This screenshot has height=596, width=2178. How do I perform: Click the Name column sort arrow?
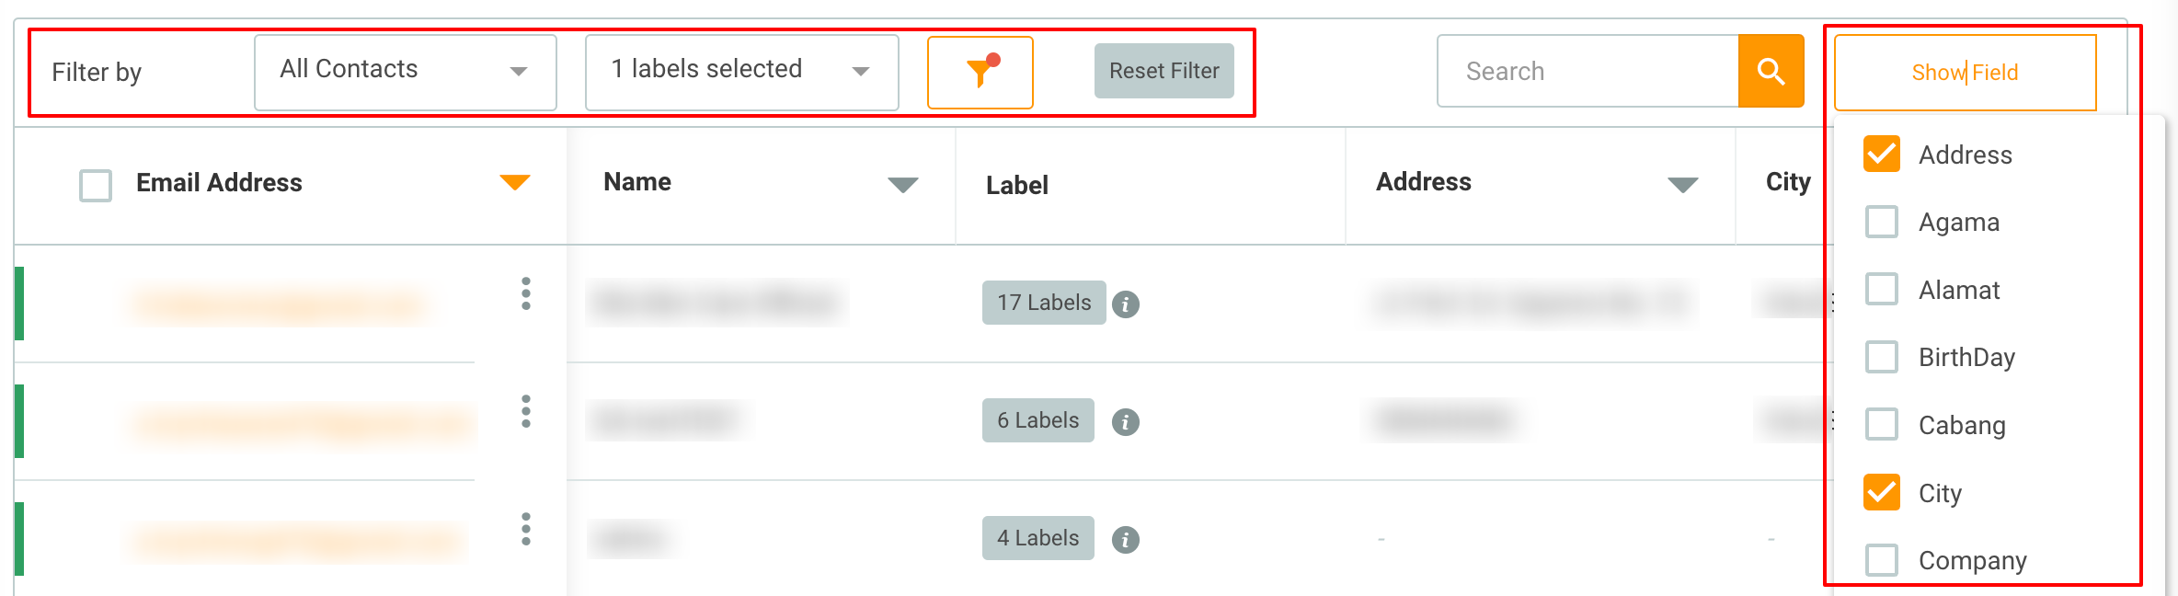pyautogui.click(x=902, y=185)
